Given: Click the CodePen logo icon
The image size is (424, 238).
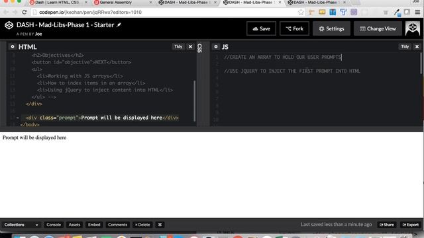Looking at the screenshot, I should click(x=9, y=25).
